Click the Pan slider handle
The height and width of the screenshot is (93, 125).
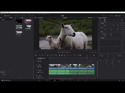(x=111, y=29)
